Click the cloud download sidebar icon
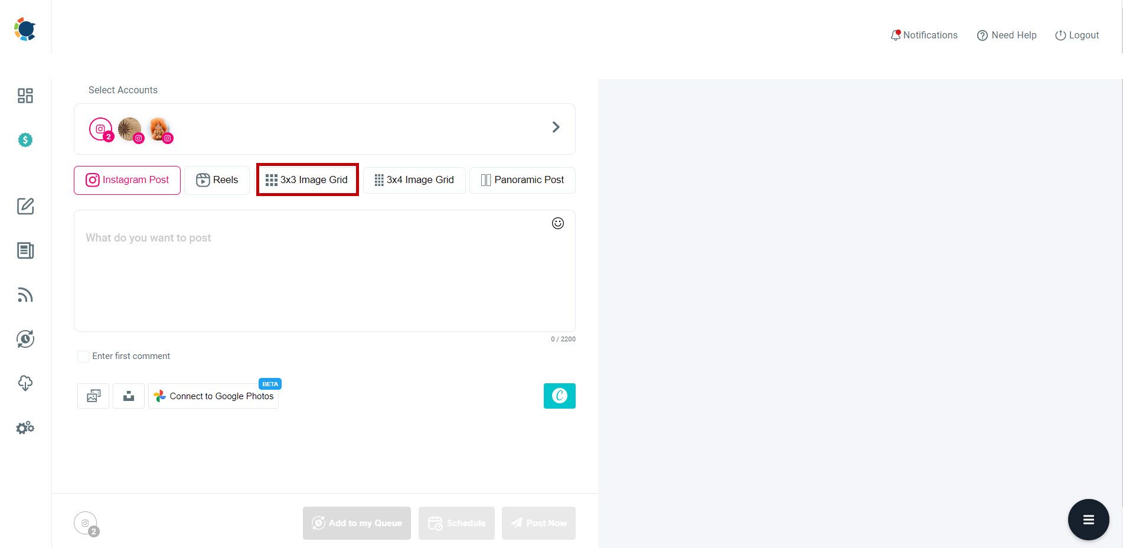The height and width of the screenshot is (548, 1123). (x=25, y=383)
